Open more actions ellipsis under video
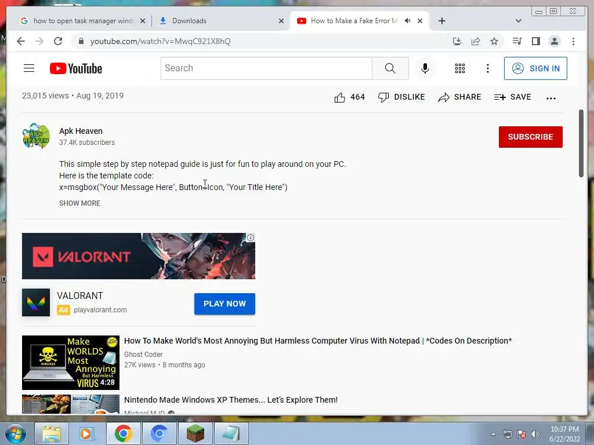This screenshot has width=594, height=445. [551, 98]
